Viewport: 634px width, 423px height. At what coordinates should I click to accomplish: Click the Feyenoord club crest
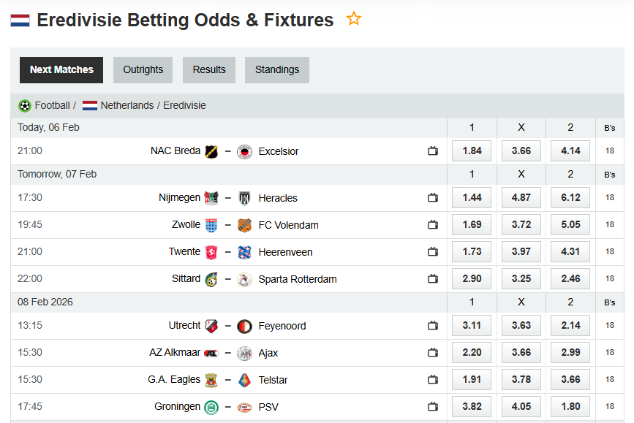pyautogui.click(x=244, y=327)
